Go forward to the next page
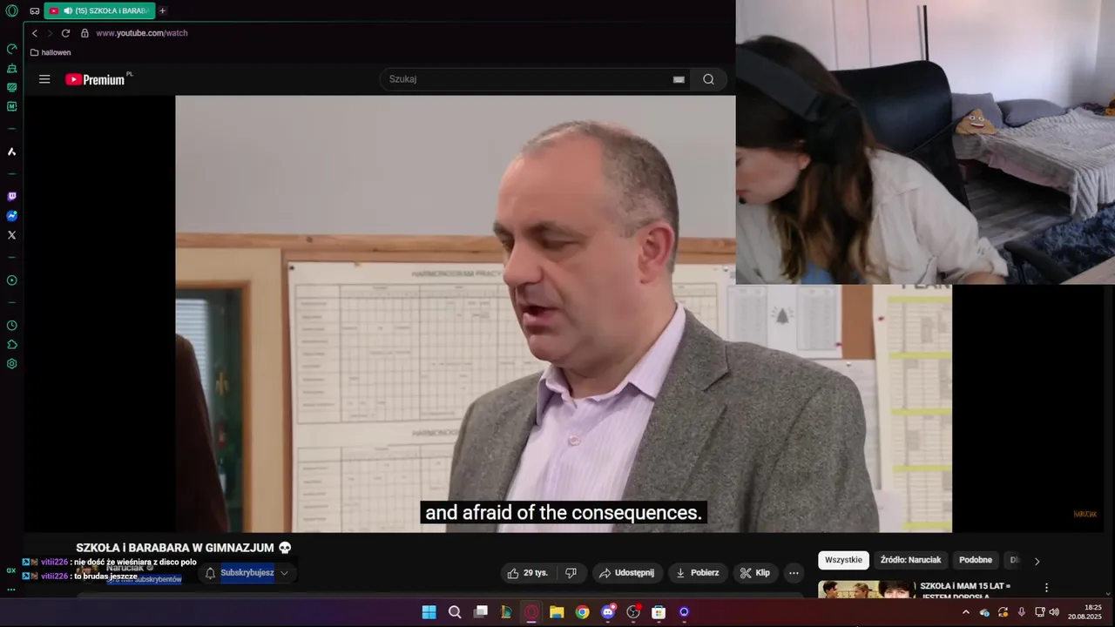 click(x=50, y=33)
